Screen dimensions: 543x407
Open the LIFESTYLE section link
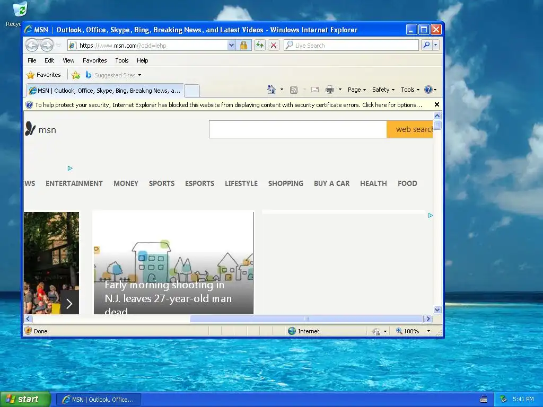click(241, 183)
